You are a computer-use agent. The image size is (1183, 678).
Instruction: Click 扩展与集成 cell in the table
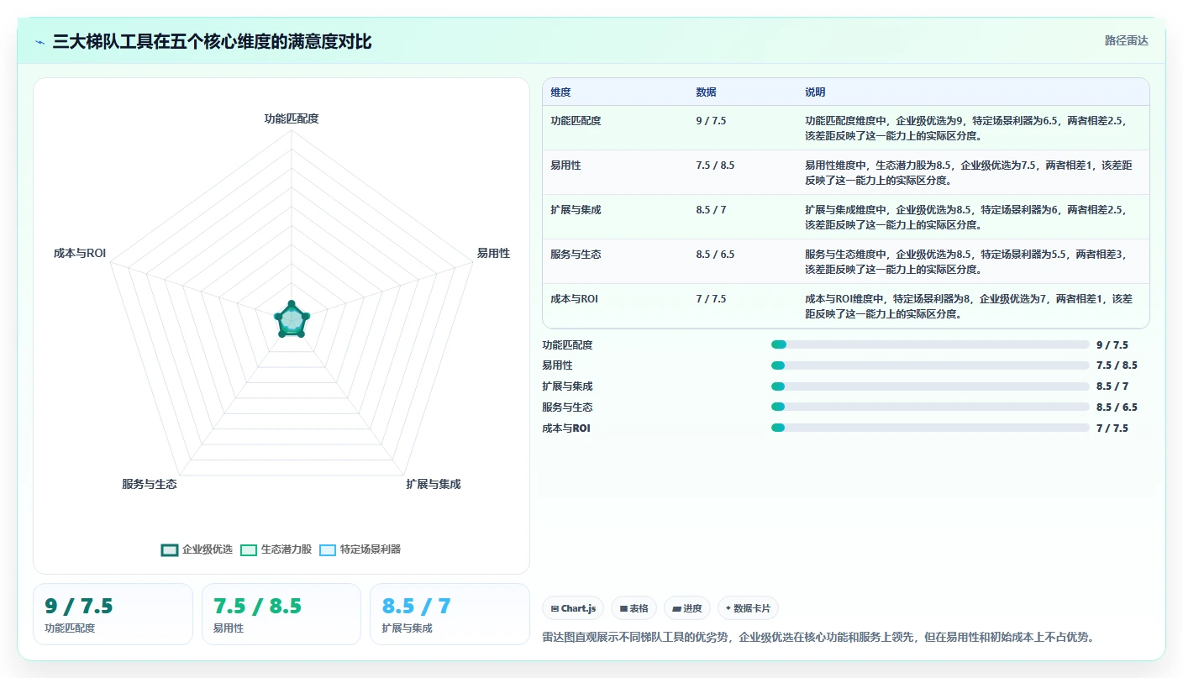coord(576,210)
